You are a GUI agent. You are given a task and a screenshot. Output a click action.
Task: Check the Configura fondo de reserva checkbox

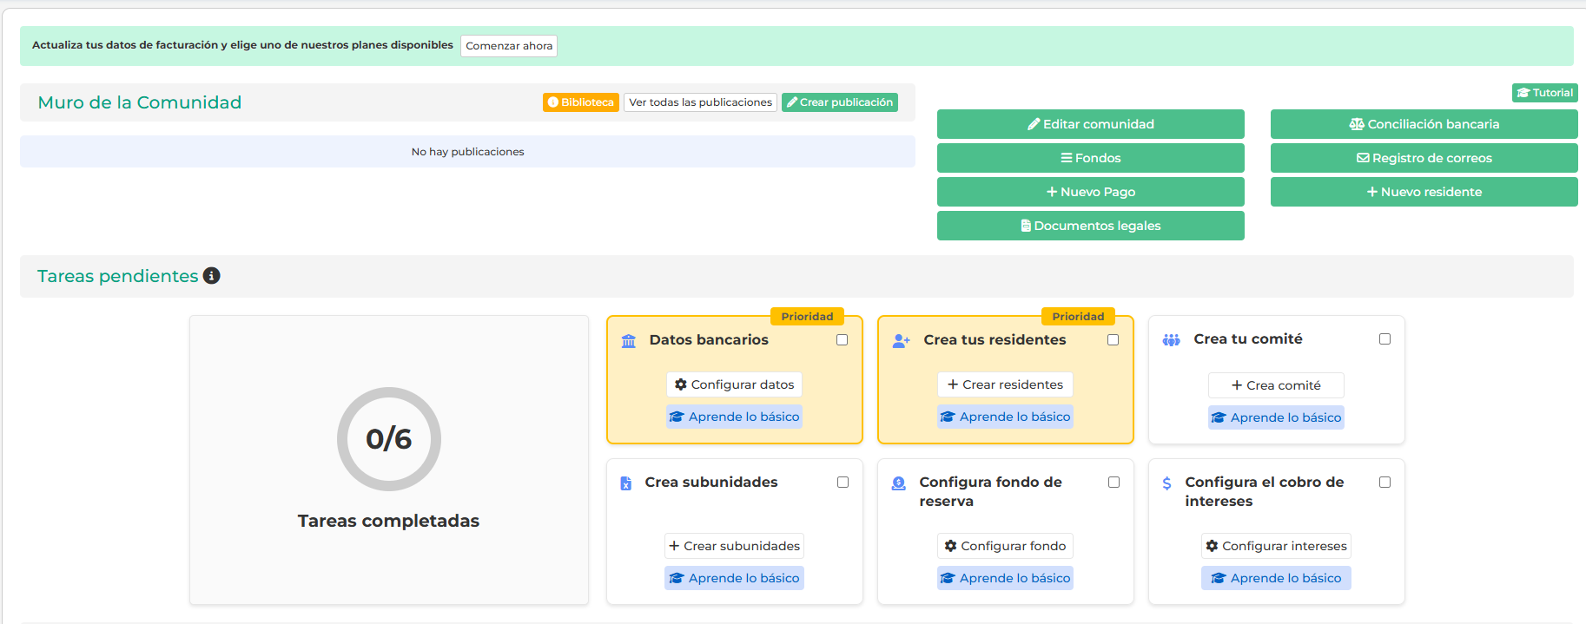click(1114, 483)
